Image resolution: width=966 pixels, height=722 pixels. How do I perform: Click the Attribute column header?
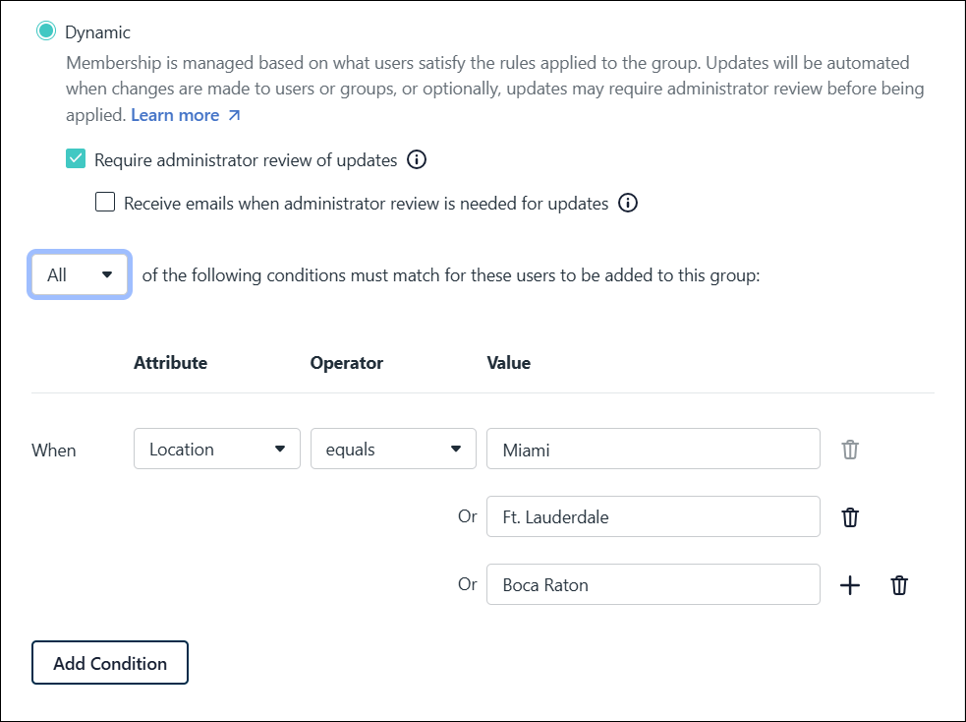(x=170, y=363)
